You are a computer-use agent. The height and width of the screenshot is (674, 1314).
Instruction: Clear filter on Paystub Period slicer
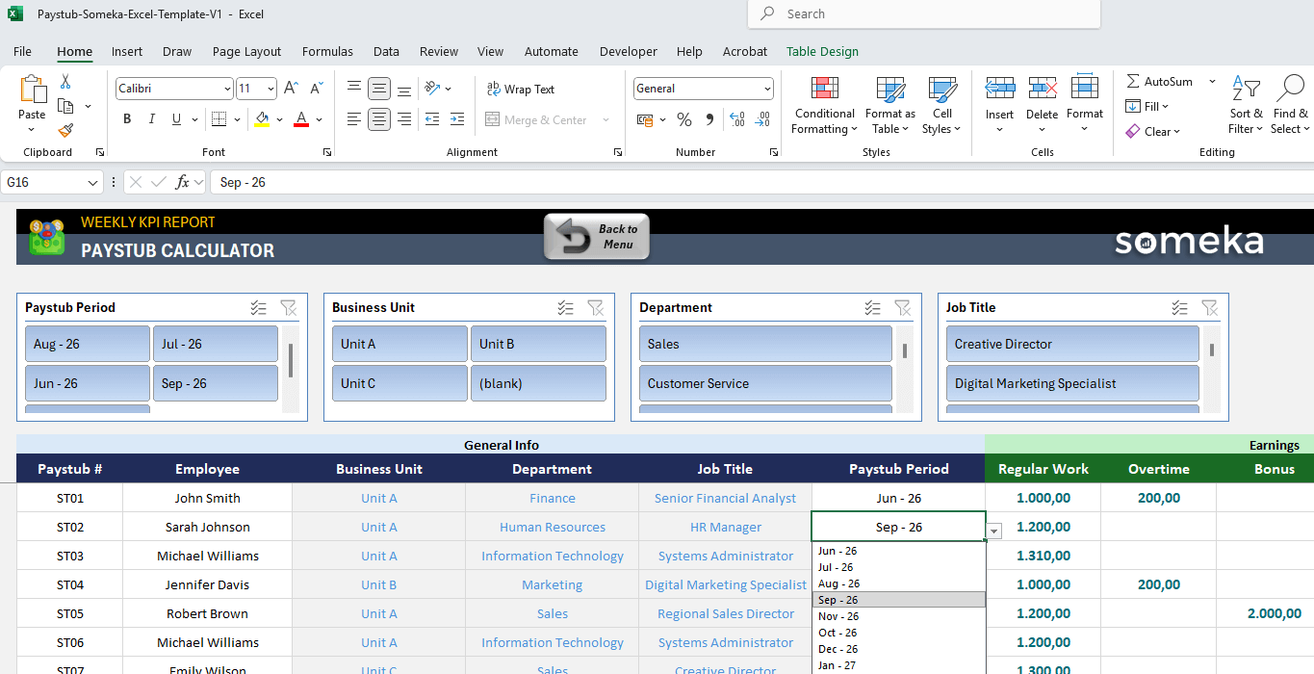point(288,308)
